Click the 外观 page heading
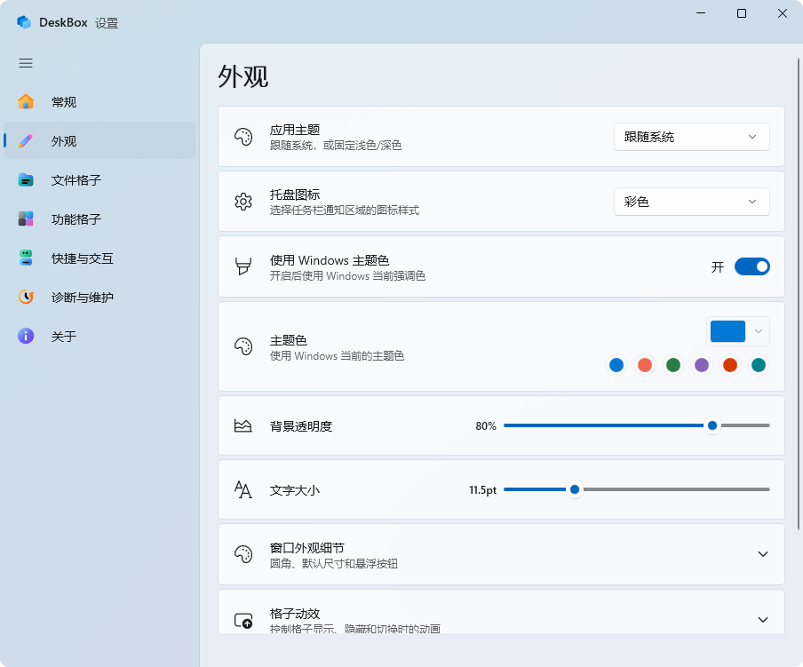This screenshot has width=803, height=667. [x=243, y=76]
